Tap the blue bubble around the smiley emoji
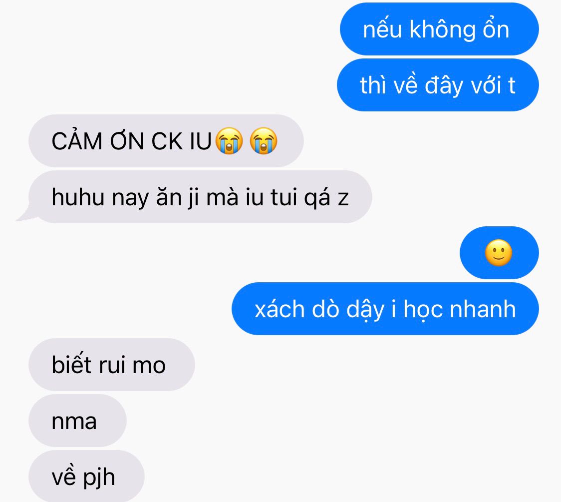Screen dimensions: 561x502 pos(499,253)
